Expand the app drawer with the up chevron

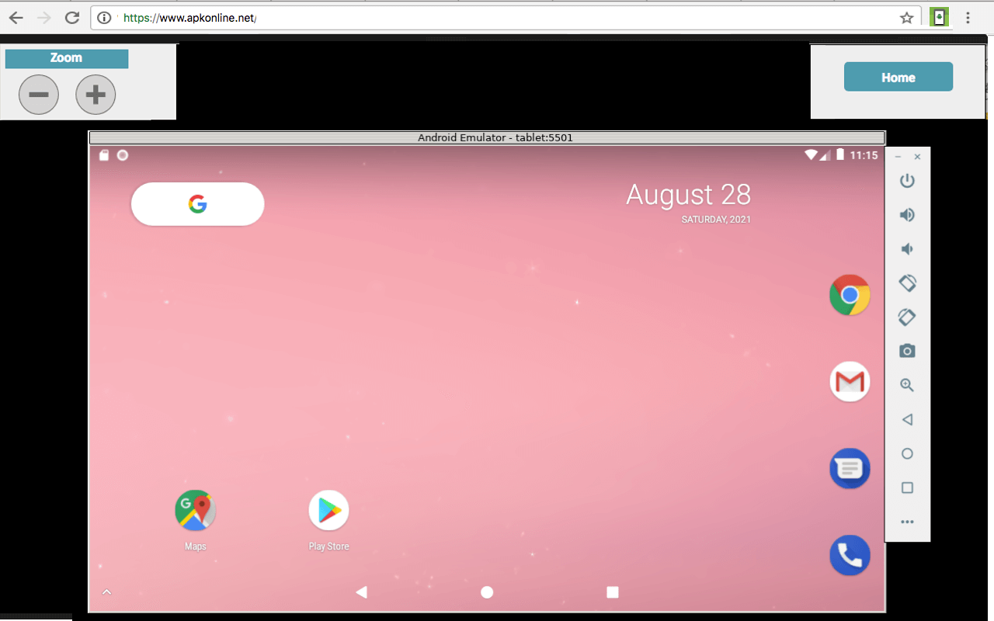(107, 592)
